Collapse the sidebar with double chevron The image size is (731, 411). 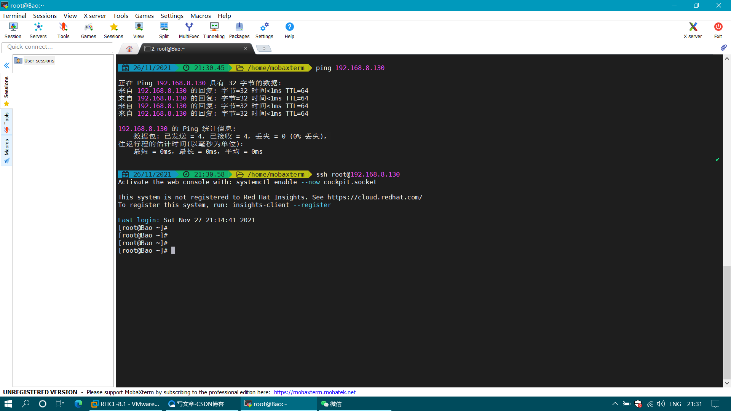(x=6, y=65)
